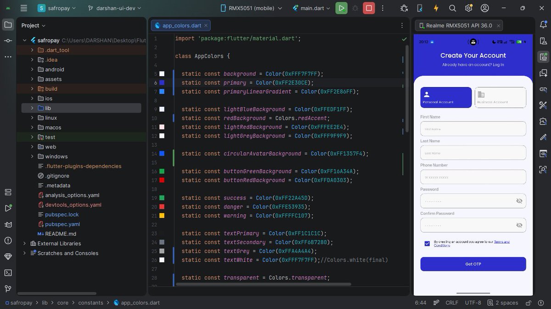
Task: Click the core breadcrumb in navigation bar
Action: 63,303
